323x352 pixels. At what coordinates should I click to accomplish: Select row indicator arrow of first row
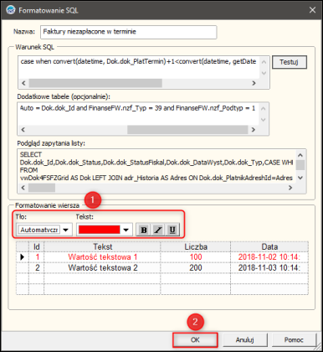click(x=23, y=257)
